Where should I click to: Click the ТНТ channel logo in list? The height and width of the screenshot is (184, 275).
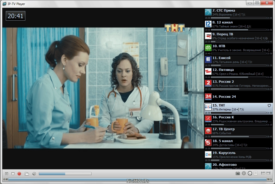pos(208,107)
